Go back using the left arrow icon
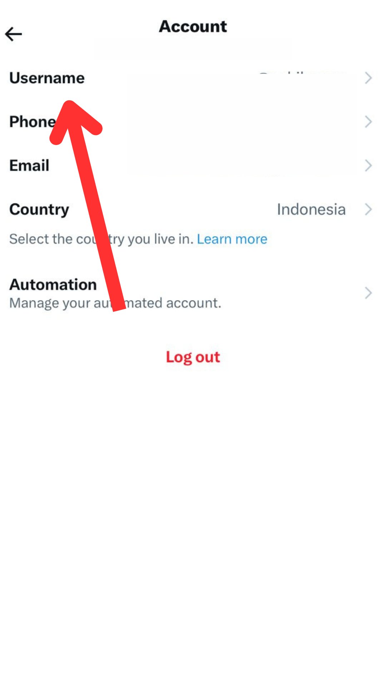 14,34
